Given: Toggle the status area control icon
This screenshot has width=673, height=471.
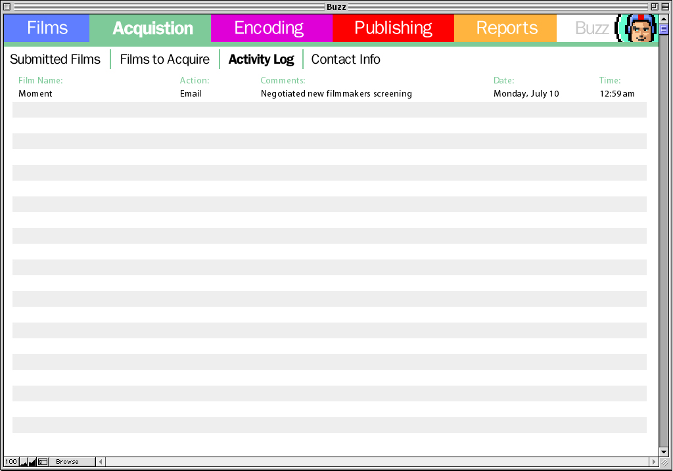Looking at the screenshot, I should tap(43, 462).
